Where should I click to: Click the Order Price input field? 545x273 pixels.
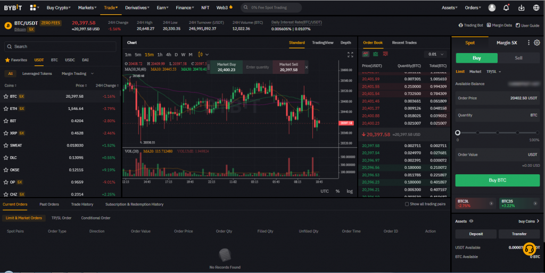[498, 98]
